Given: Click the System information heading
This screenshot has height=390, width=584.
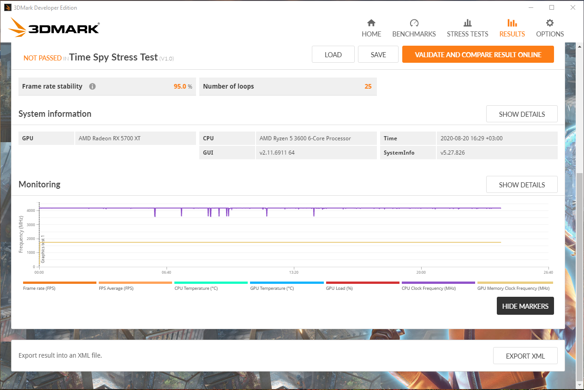Looking at the screenshot, I should [x=55, y=114].
